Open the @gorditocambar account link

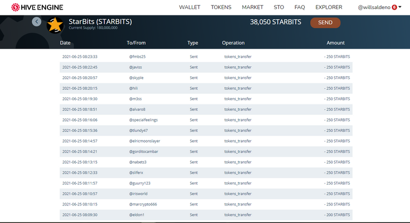(x=144, y=152)
